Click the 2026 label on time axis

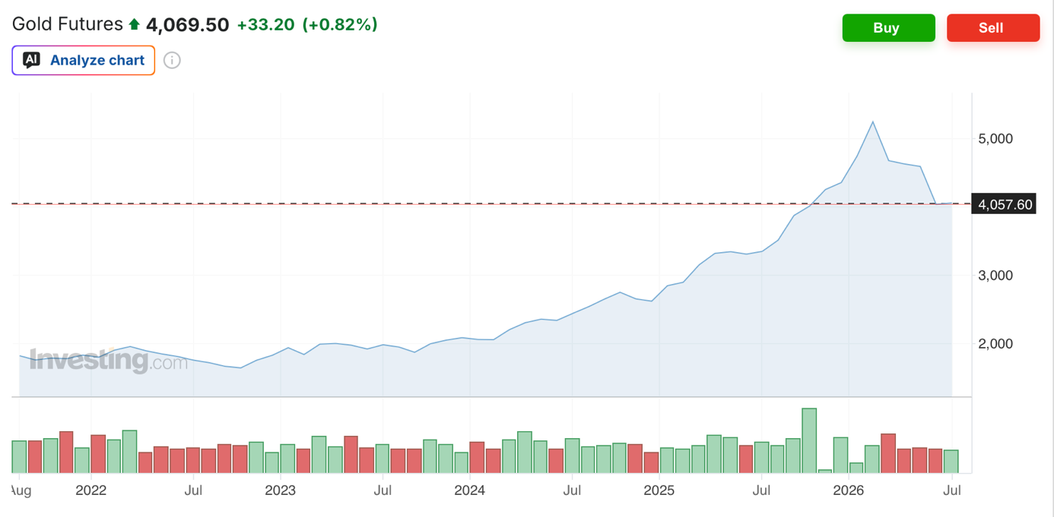tap(848, 490)
